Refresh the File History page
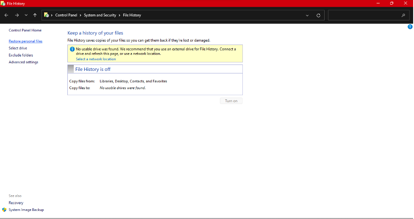414x219 pixels. (x=318, y=15)
